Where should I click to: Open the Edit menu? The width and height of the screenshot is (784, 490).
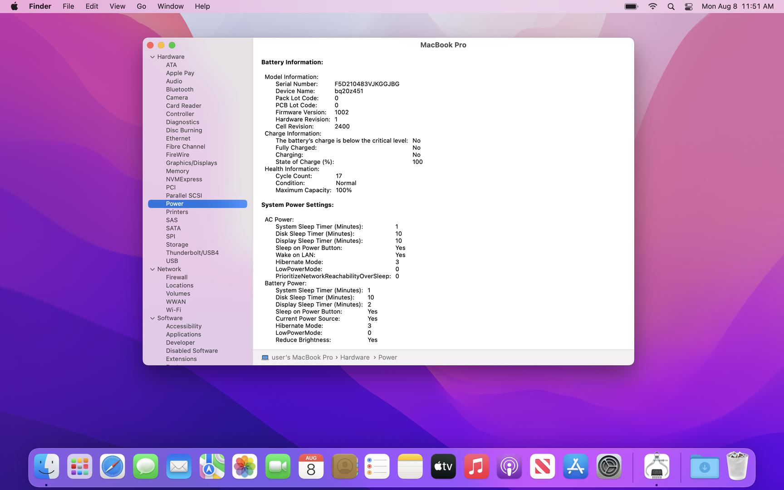click(92, 6)
